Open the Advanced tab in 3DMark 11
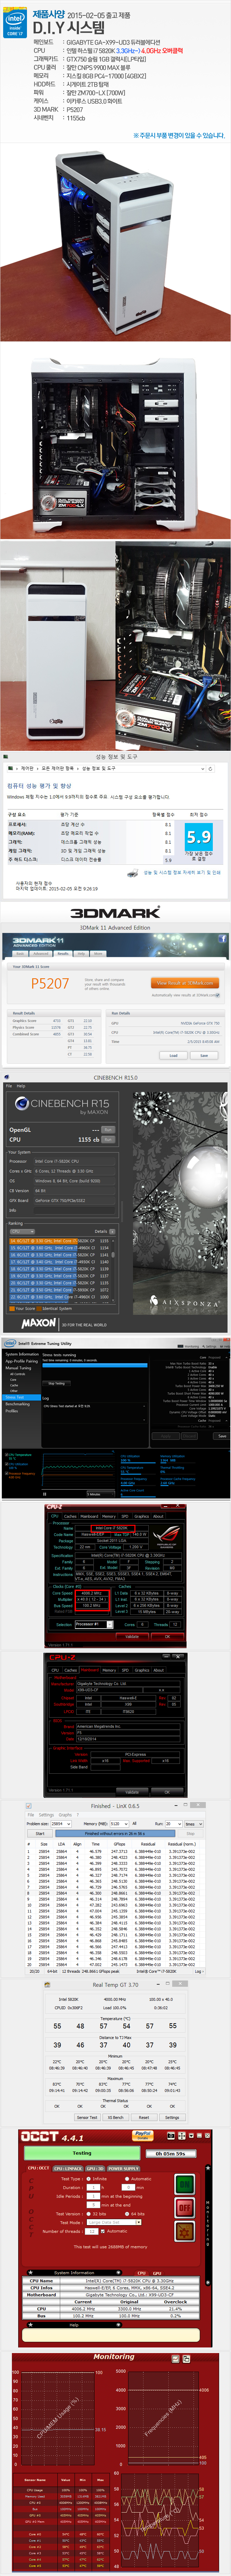Viewport: 231px width, 2576px height. click(41, 953)
